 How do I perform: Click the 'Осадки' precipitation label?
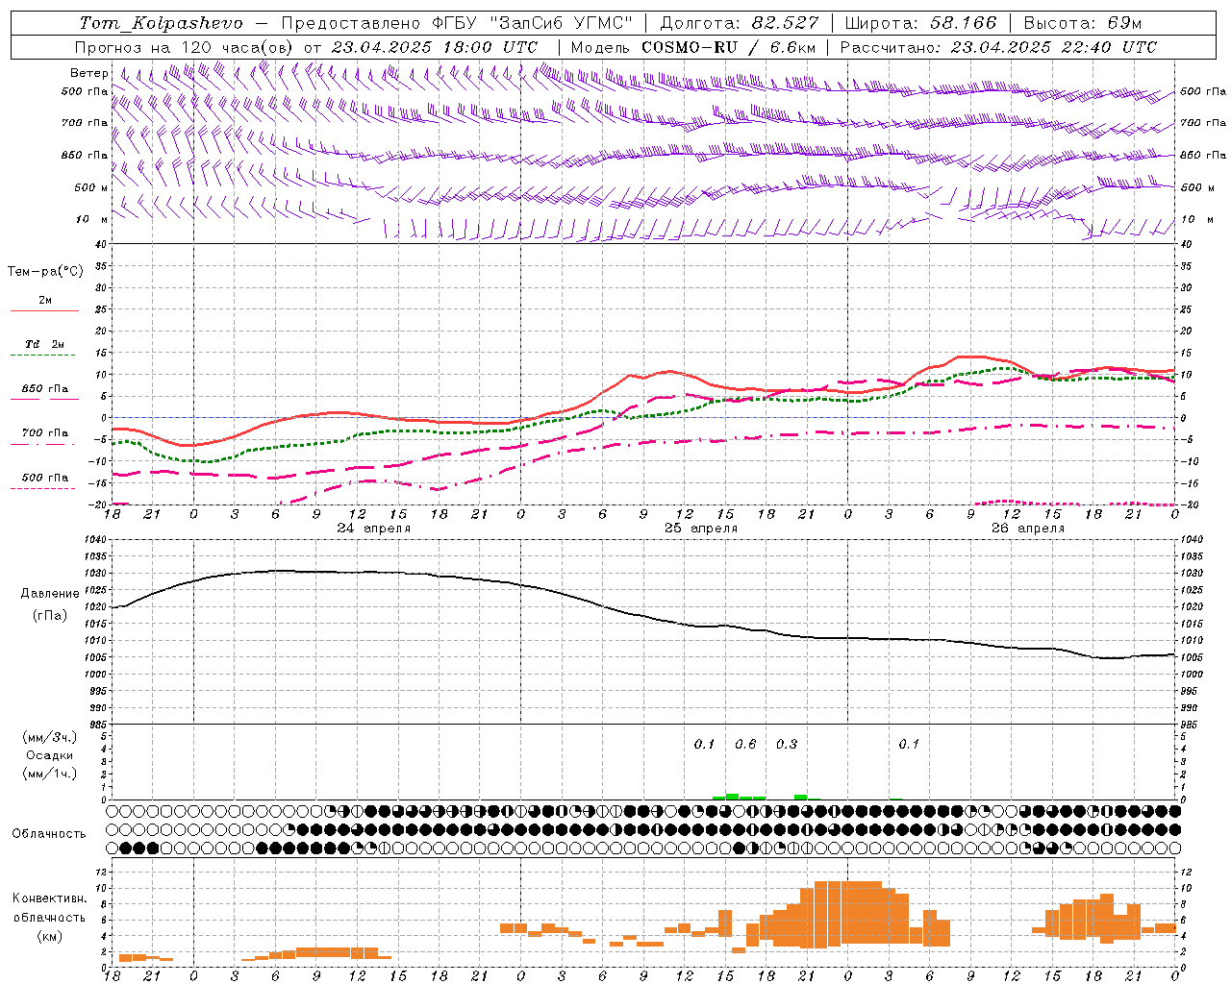click(50, 755)
